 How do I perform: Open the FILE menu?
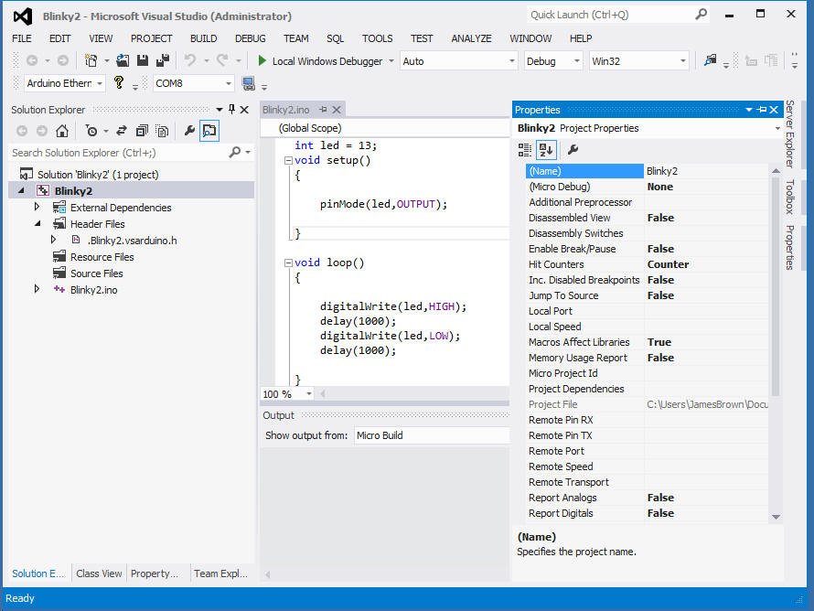pyautogui.click(x=22, y=38)
